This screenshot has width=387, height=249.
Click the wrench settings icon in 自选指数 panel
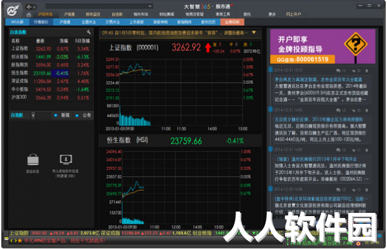click(x=88, y=32)
